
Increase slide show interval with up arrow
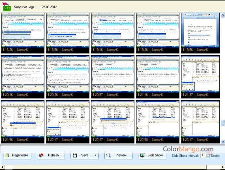(x=208, y=153)
